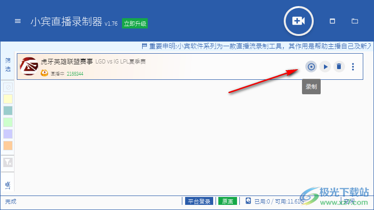The width and height of the screenshot is (374, 210).
Task: Click the disk usage icon
Action: [x=248, y=201]
